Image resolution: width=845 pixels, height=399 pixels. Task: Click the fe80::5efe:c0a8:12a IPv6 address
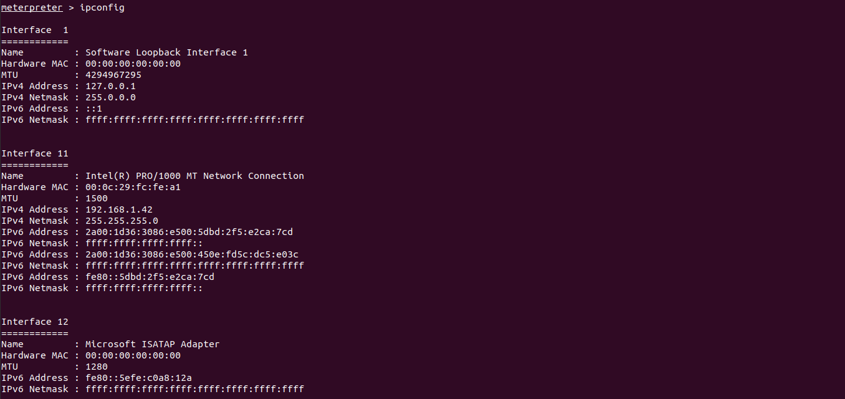pyautogui.click(x=138, y=378)
